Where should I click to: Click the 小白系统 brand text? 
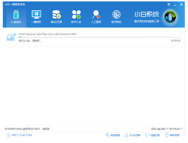[146, 14]
